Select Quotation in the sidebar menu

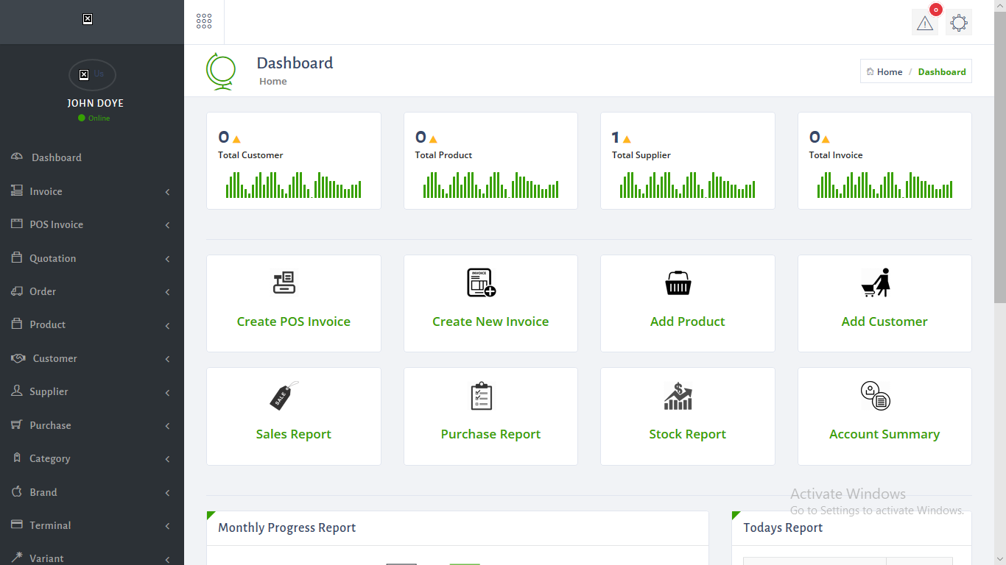(52, 258)
